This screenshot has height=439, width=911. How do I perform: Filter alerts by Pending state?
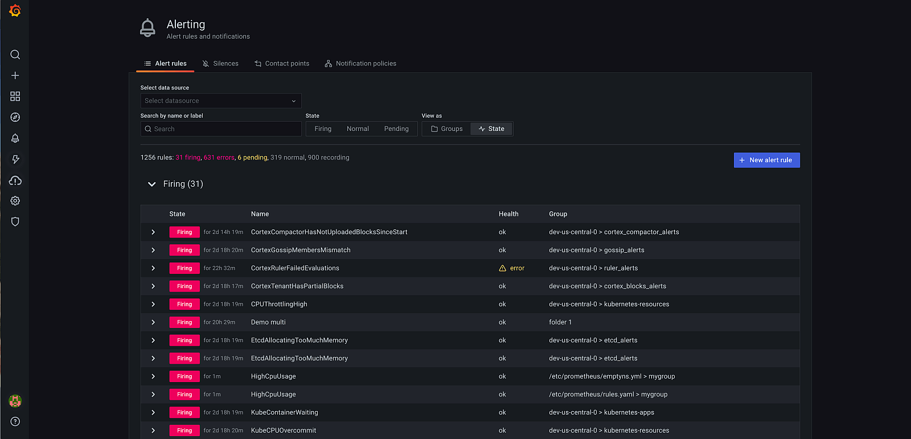point(396,129)
